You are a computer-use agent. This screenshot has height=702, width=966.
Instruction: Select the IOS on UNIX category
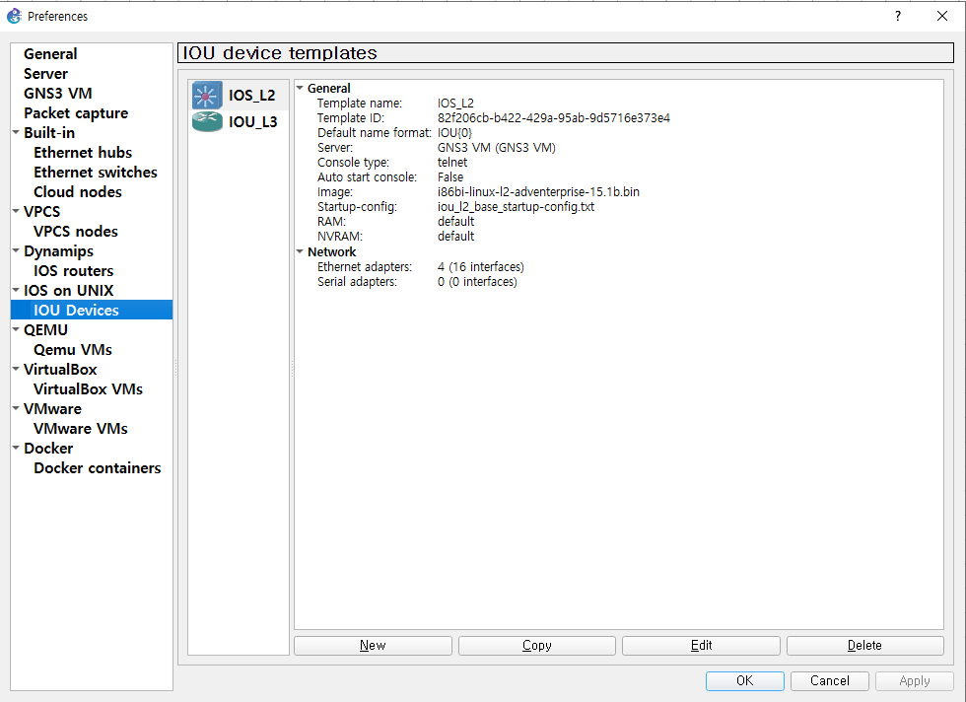[68, 290]
